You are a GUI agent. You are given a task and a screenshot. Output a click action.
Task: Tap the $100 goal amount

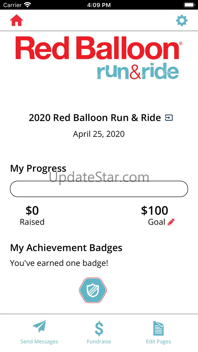pyautogui.click(x=155, y=210)
